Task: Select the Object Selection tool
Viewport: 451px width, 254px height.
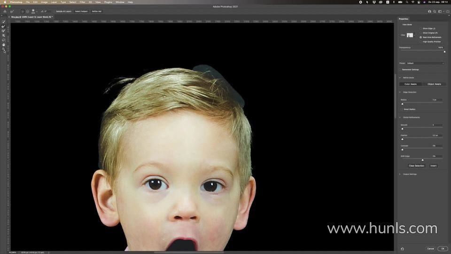Action: click(3, 35)
